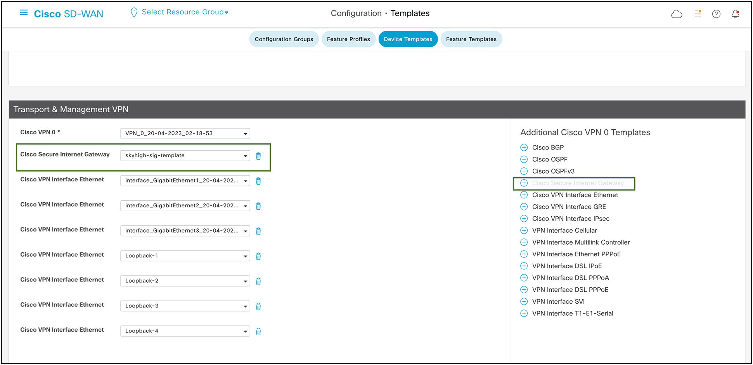753x365 pixels.
Task: Click VPN Interface SVI link text
Action: (558, 301)
